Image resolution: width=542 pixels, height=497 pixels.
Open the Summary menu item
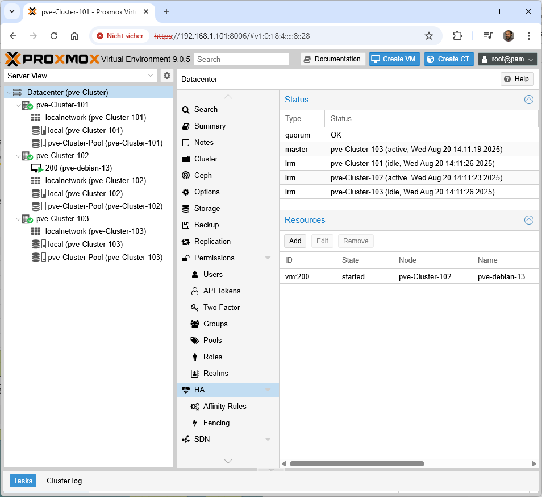click(x=210, y=126)
